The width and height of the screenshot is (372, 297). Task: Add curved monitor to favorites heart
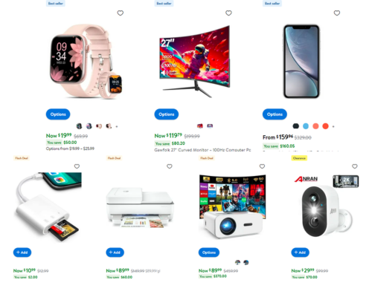[228, 13]
